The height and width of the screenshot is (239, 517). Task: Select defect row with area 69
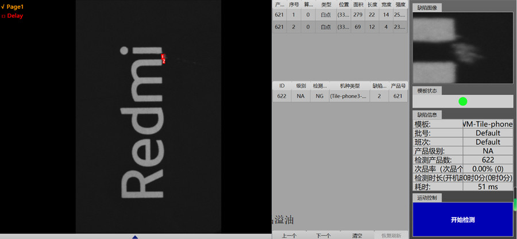(340, 27)
